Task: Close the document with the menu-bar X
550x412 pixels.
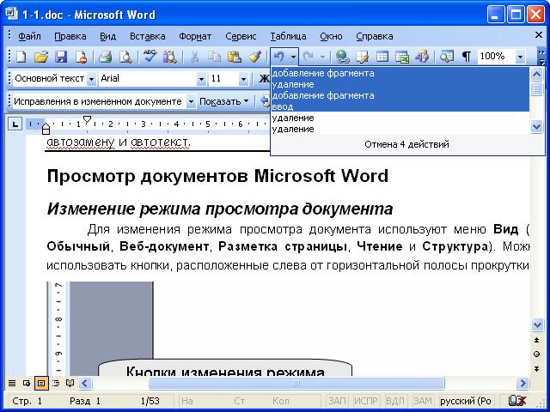Action: click(x=539, y=34)
